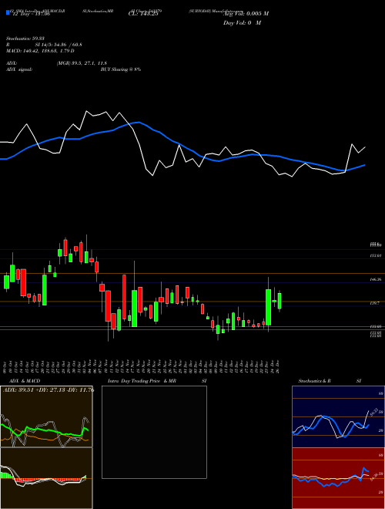This screenshot has width=385, height=509.
Task: Click the '(MGR) 39.5, 27.1, 11.8' ADX values
Action: click(82, 63)
